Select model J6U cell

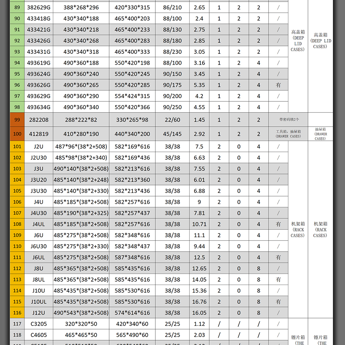click(x=38, y=235)
